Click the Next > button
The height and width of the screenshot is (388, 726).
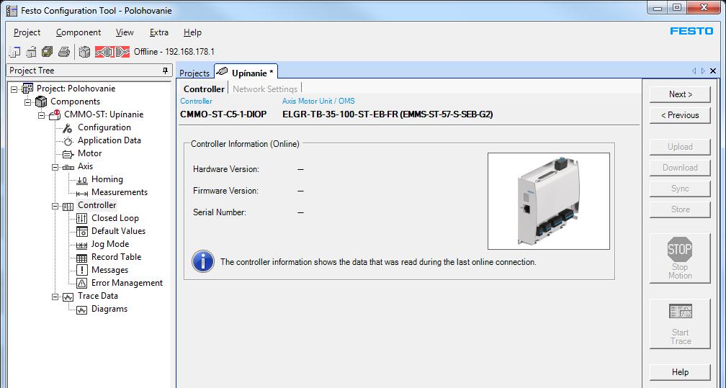(x=680, y=94)
